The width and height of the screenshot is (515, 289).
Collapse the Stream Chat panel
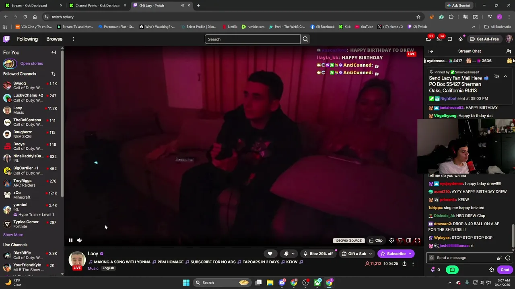[431, 51]
